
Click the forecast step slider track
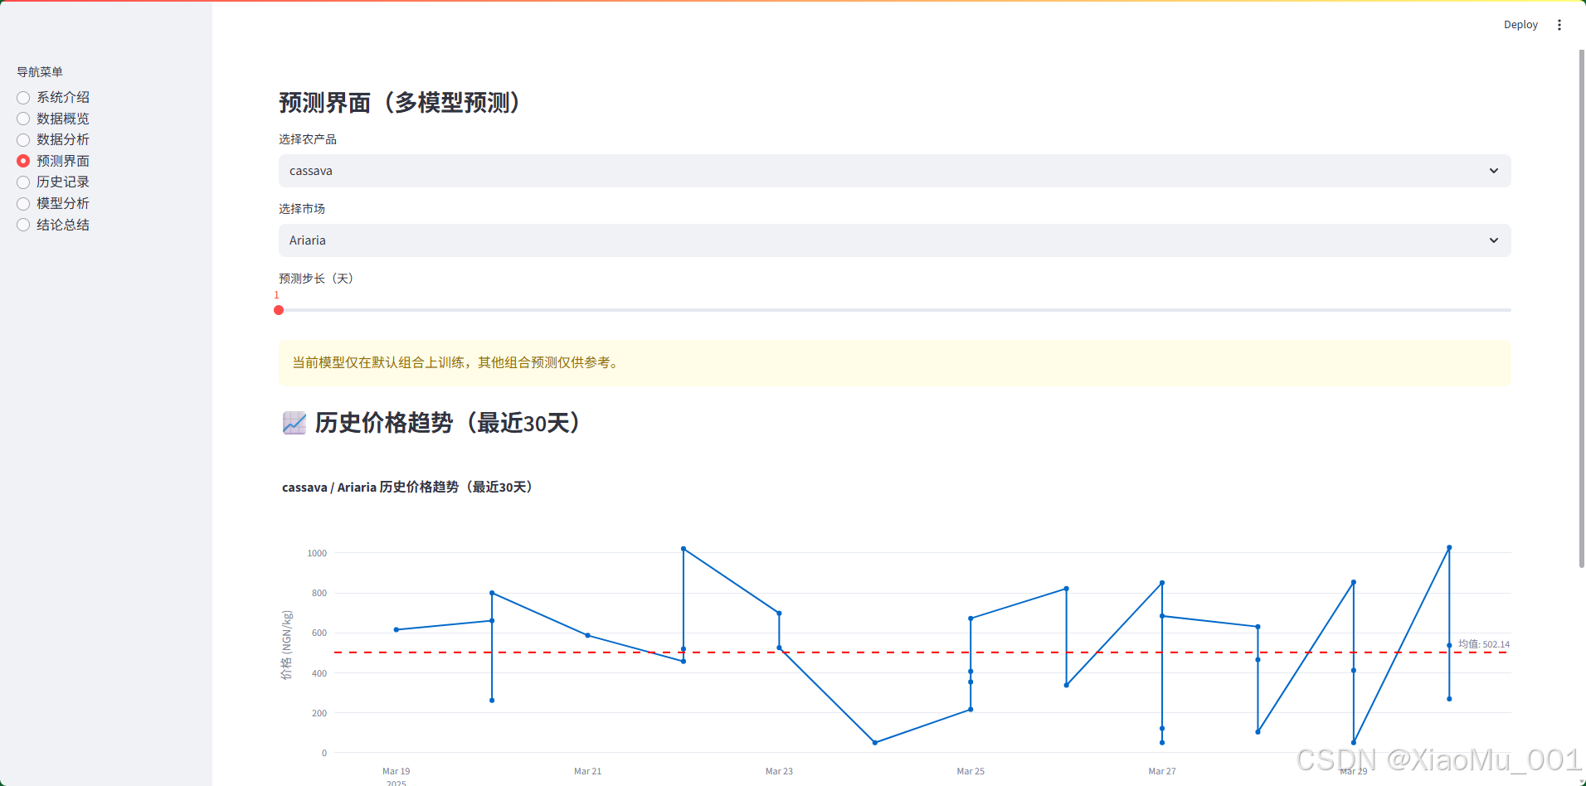[x=894, y=310]
